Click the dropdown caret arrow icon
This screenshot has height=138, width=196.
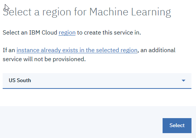coord(184,81)
